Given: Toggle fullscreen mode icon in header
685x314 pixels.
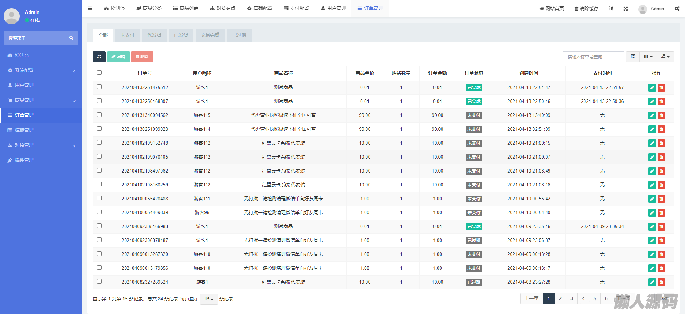Looking at the screenshot, I should pos(625,9).
